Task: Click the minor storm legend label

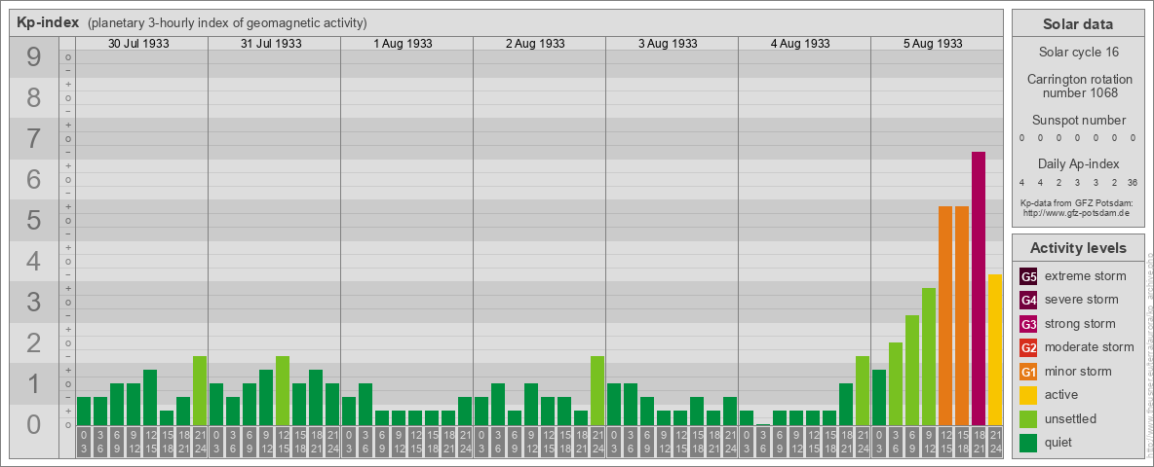Action: pyautogui.click(x=1078, y=371)
